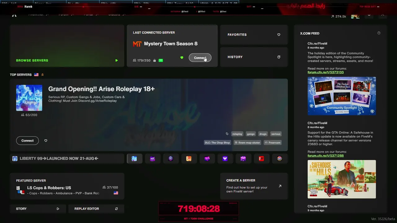
Task: Click the gangs tag
Action: coord(251,134)
